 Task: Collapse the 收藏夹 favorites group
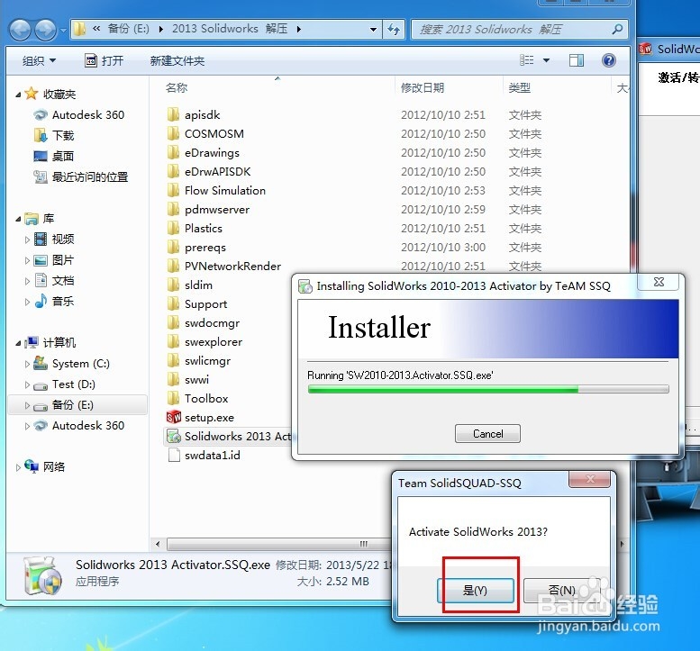coord(18,95)
